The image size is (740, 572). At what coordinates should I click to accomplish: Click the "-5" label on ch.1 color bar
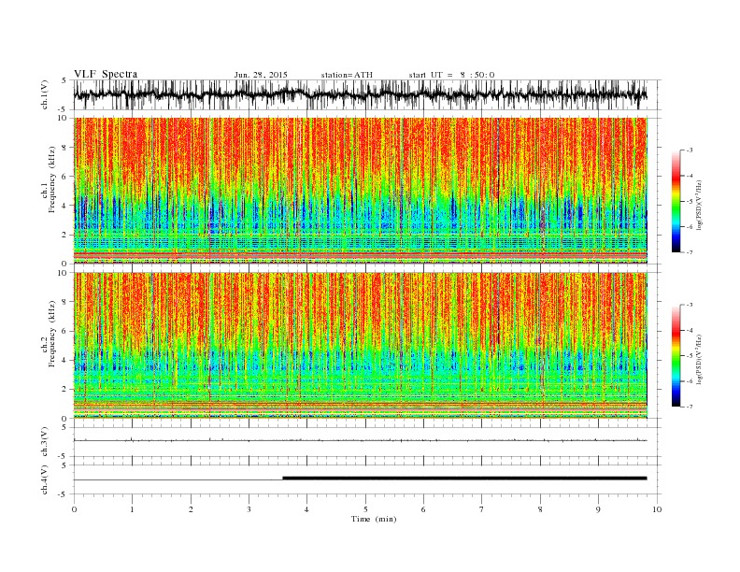[x=689, y=202]
